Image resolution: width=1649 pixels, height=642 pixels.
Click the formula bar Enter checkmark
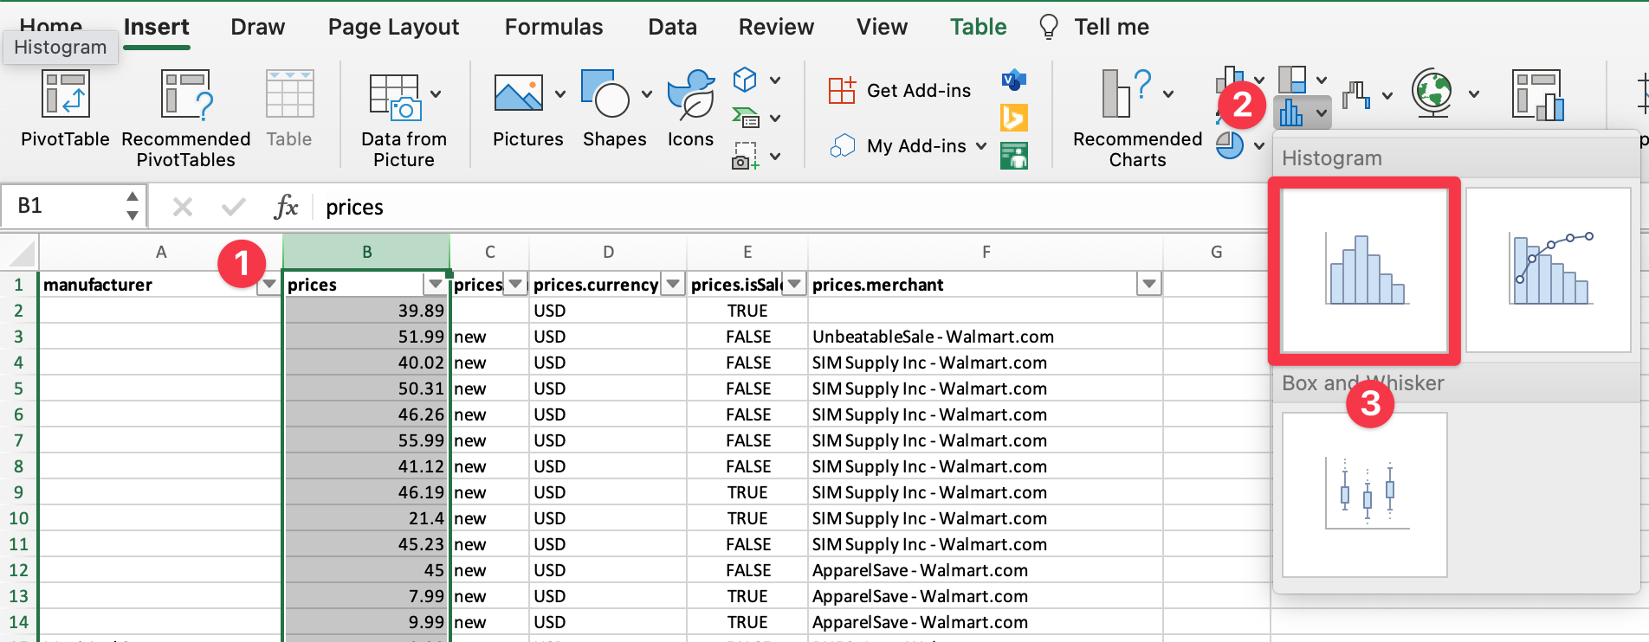(x=233, y=207)
